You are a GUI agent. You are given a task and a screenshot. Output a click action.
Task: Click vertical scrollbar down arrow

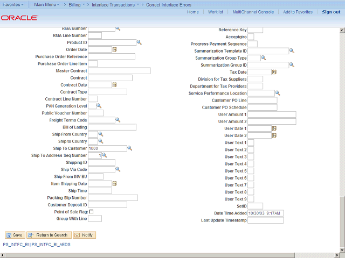coord(342,249)
